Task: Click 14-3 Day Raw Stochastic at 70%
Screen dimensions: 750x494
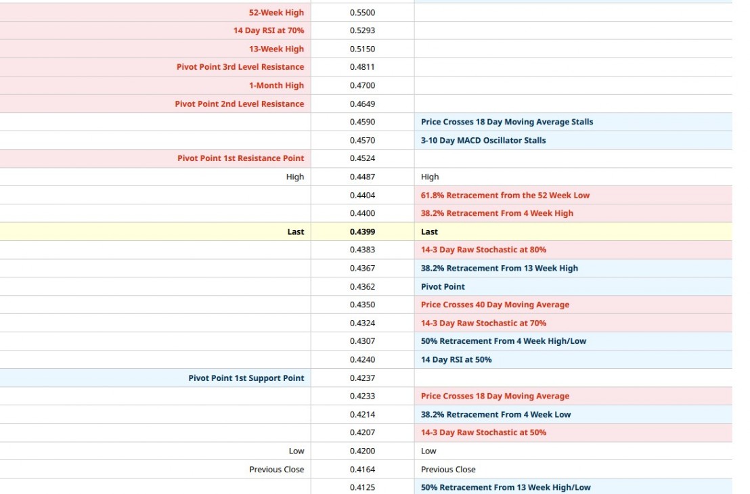Action: pos(483,323)
